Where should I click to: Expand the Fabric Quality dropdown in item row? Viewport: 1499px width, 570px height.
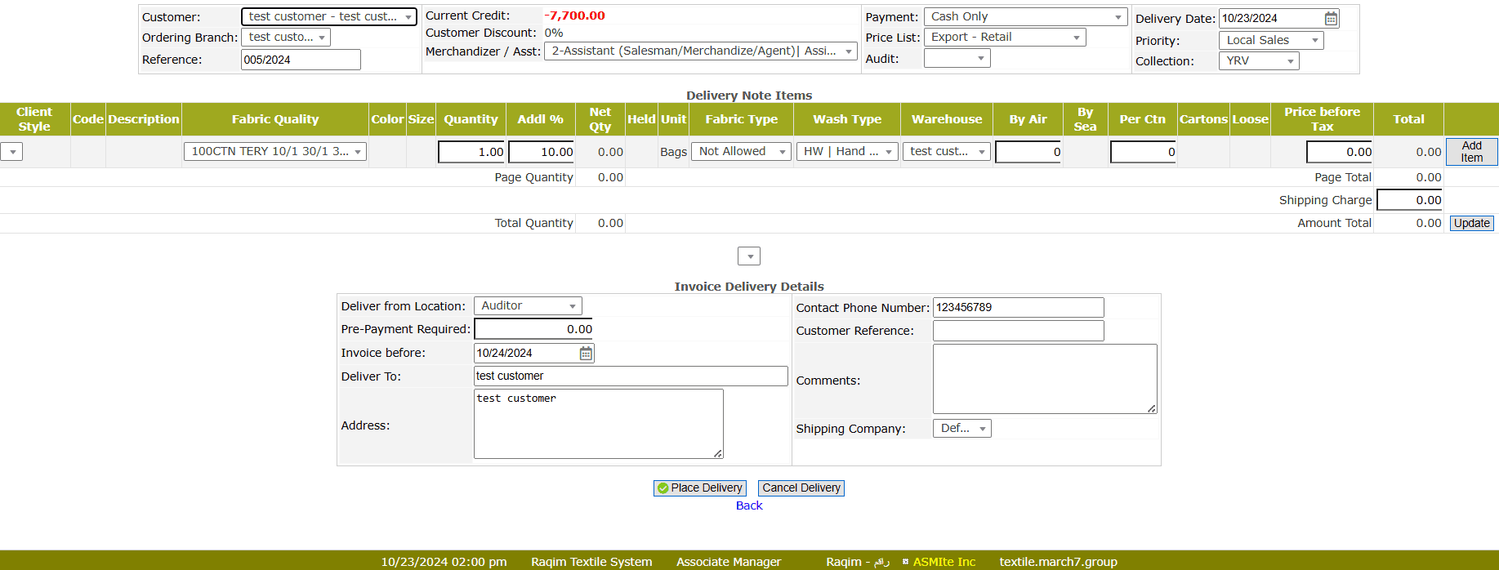(275, 151)
